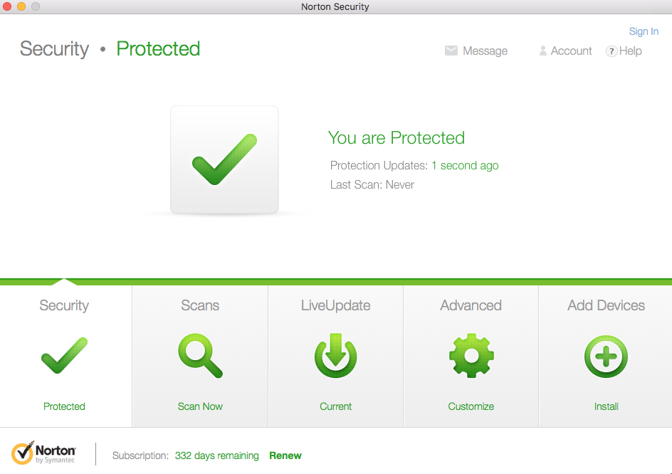This screenshot has height=474, width=672.
Task: Click the Scans magnifying glass icon
Action: (x=200, y=356)
